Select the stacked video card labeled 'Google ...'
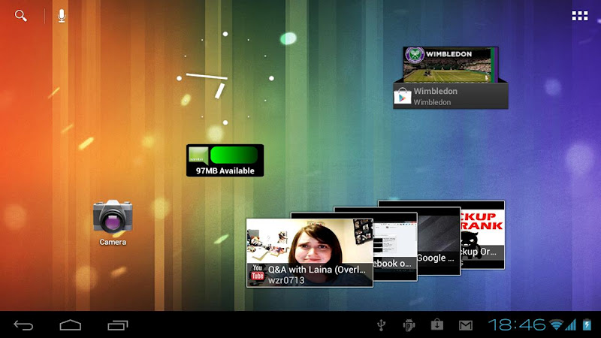This screenshot has width=601, height=338. (x=439, y=241)
